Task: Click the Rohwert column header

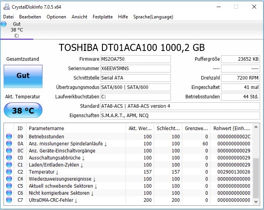Action: 232,129
